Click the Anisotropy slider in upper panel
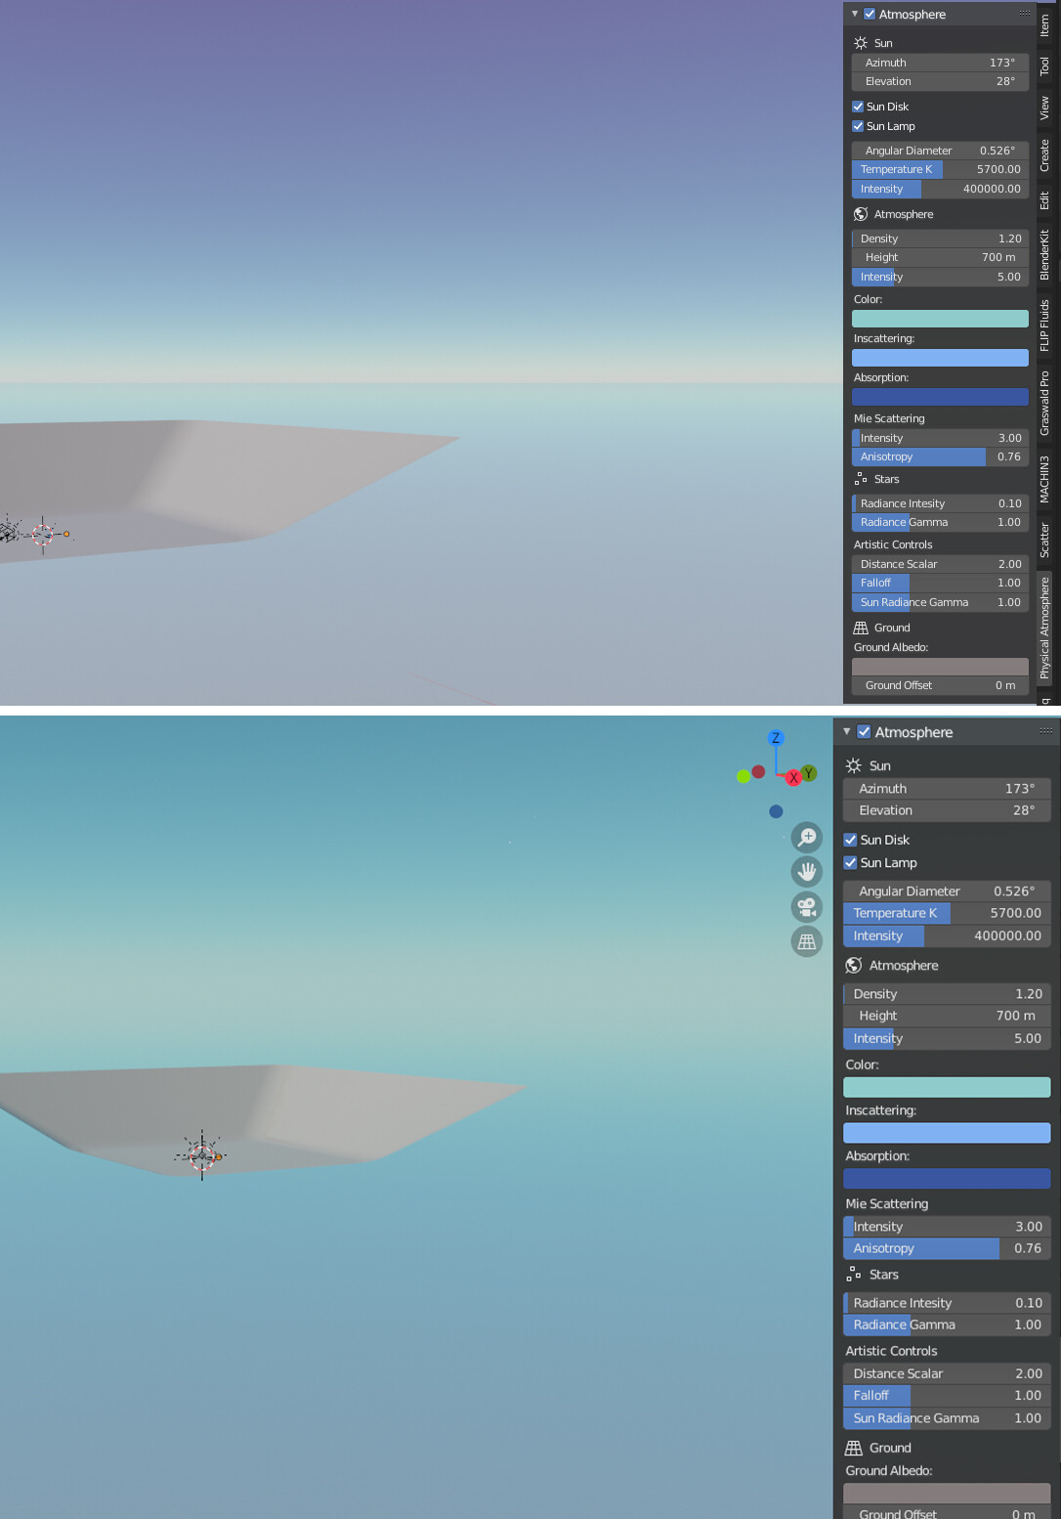 pyautogui.click(x=940, y=456)
